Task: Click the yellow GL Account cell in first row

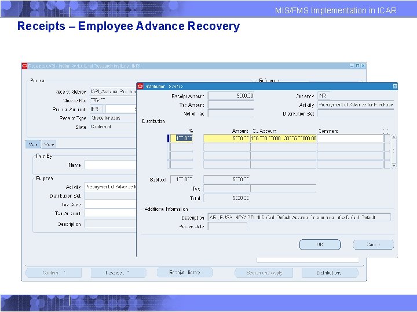Action: [283, 138]
